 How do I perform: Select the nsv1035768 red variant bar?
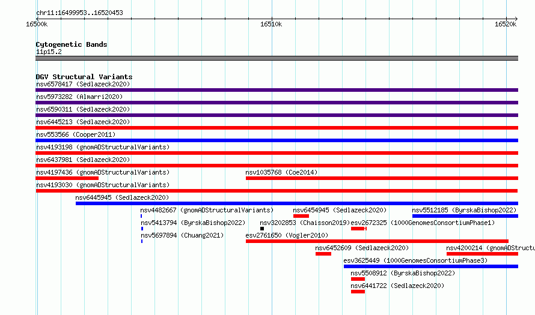[382, 178]
